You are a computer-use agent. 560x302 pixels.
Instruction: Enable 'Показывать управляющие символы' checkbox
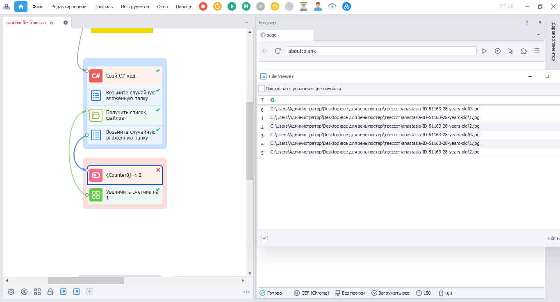262,89
